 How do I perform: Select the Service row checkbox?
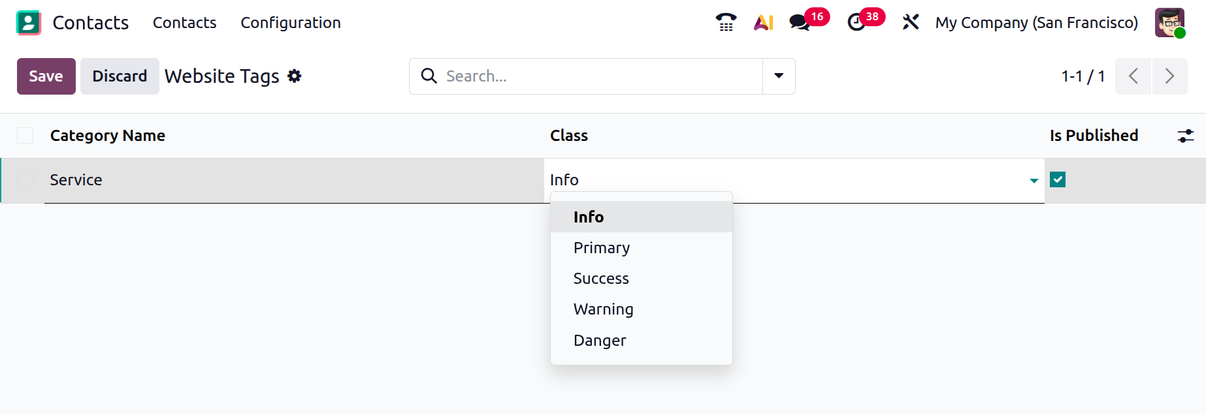[25, 180]
